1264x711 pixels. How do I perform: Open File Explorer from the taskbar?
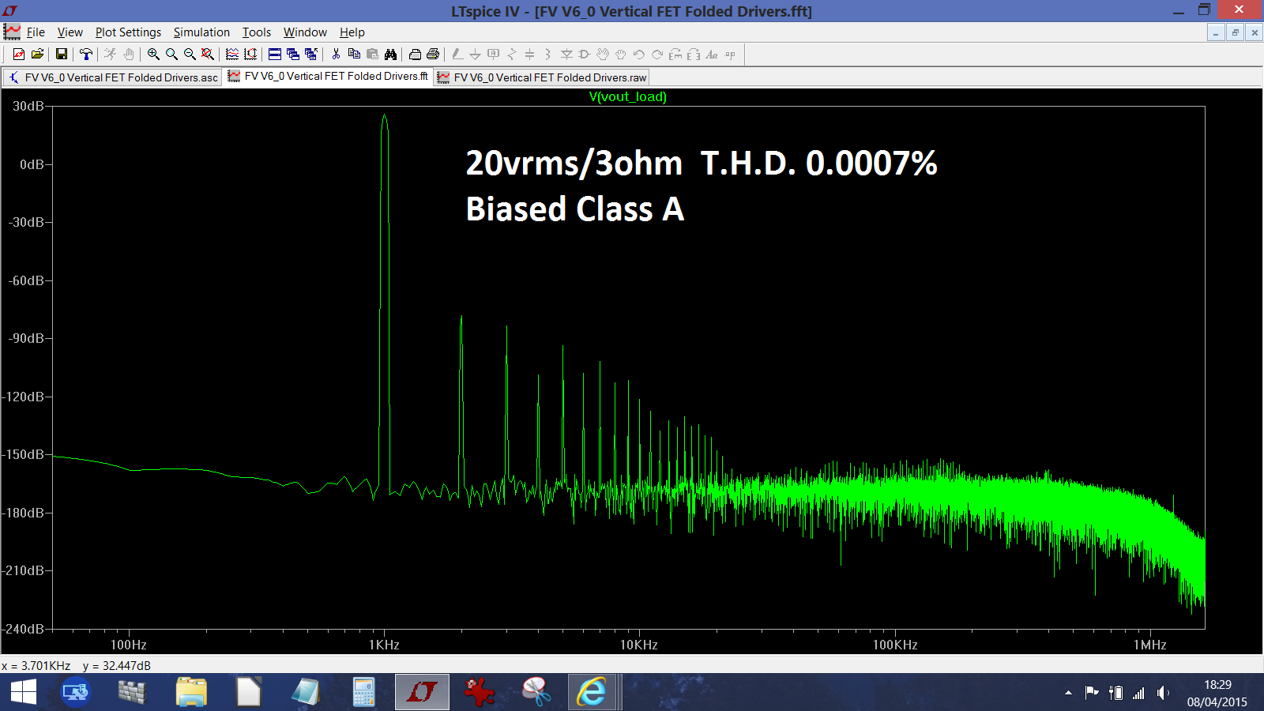[190, 693]
